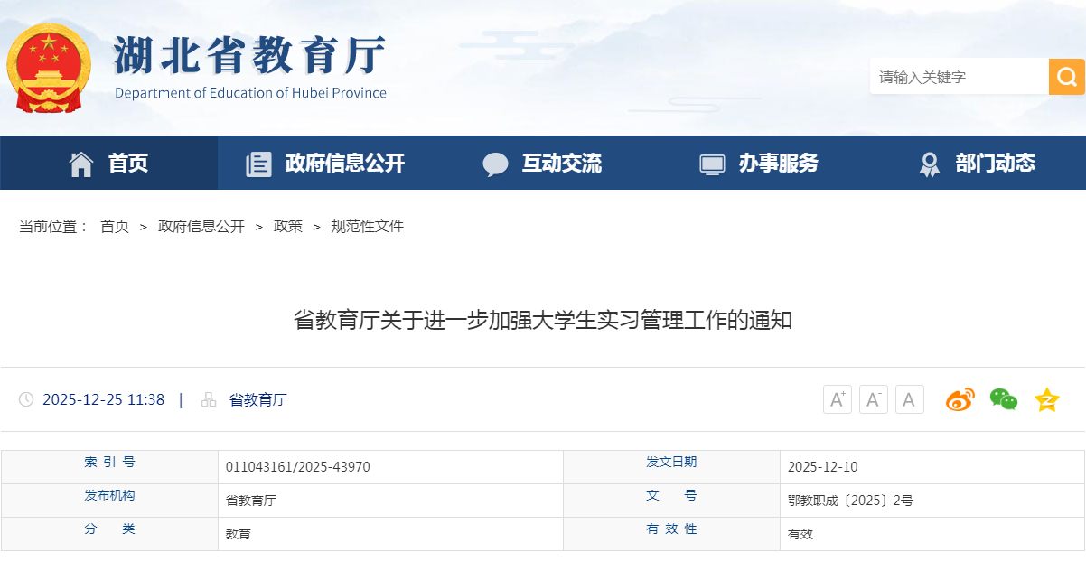Share article to Weibo
Viewport: 1086px width, 571px height.
[960, 399]
